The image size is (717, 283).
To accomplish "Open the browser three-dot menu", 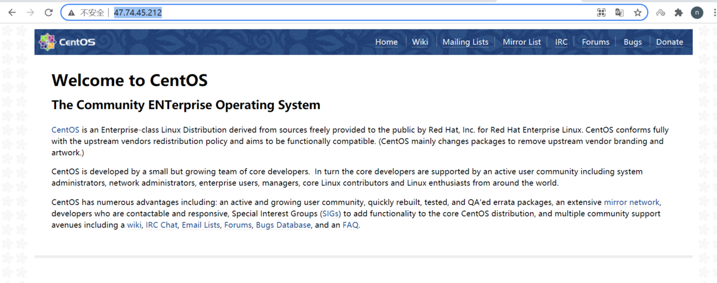I will [x=714, y=13].
